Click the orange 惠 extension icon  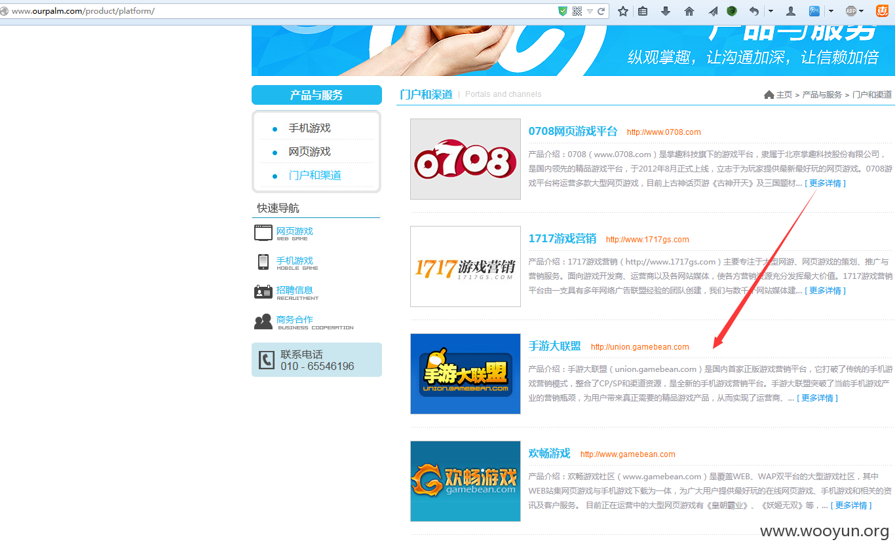883,11
